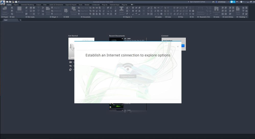The height and width of the screenshot is (139, 255).
Task: Click the open folder icon under Get Started
Action: point(70,62)
